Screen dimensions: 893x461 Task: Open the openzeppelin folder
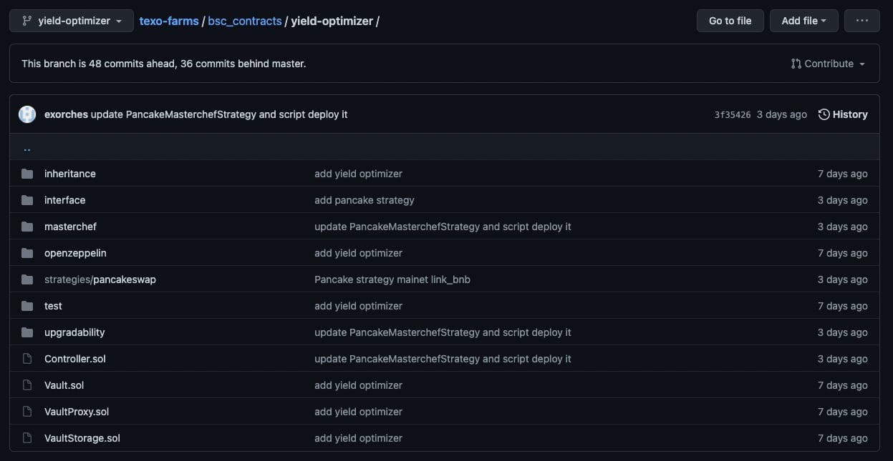(75, 253)
